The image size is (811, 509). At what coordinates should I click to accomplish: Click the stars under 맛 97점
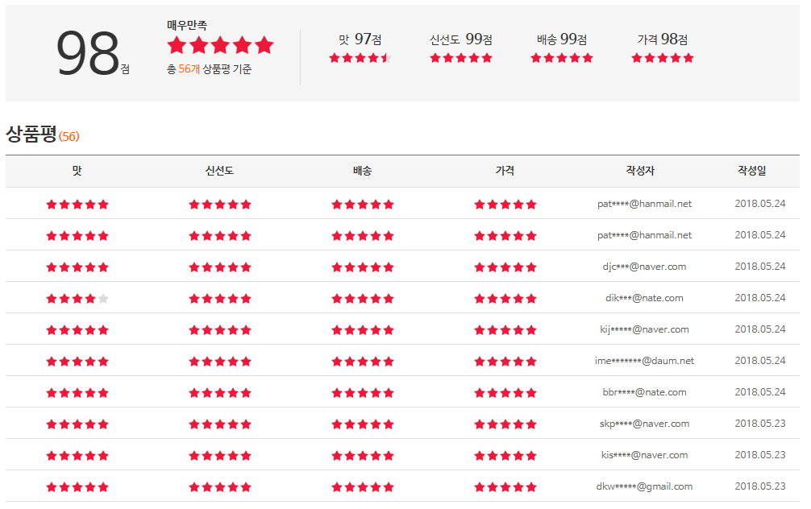[x=360, y=58]
